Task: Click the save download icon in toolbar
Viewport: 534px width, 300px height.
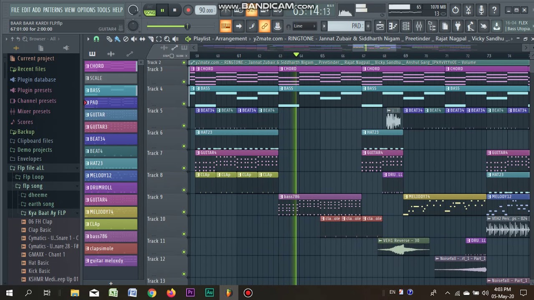Action: pyautogui.click(x=496, y=26)
